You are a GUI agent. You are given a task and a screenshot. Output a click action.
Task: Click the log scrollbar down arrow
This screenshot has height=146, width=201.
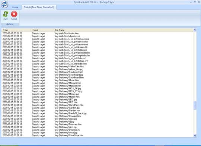195,136
